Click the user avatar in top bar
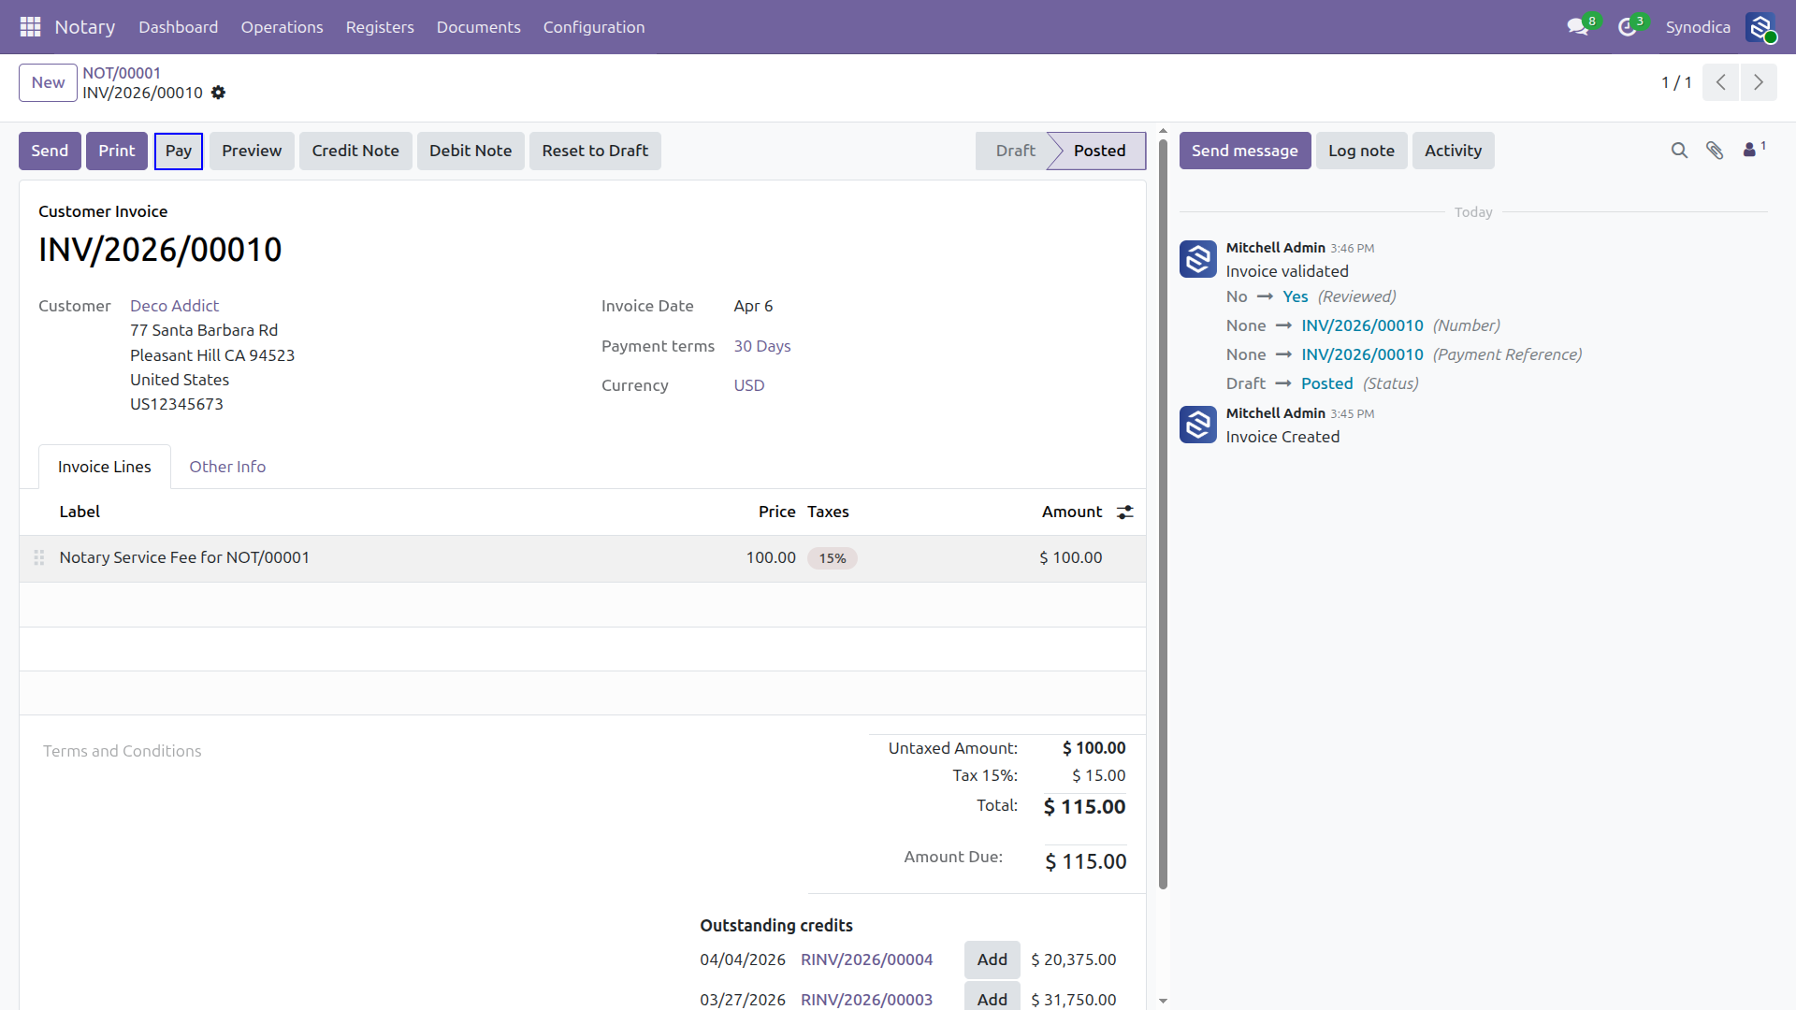 click(1760, 27)
